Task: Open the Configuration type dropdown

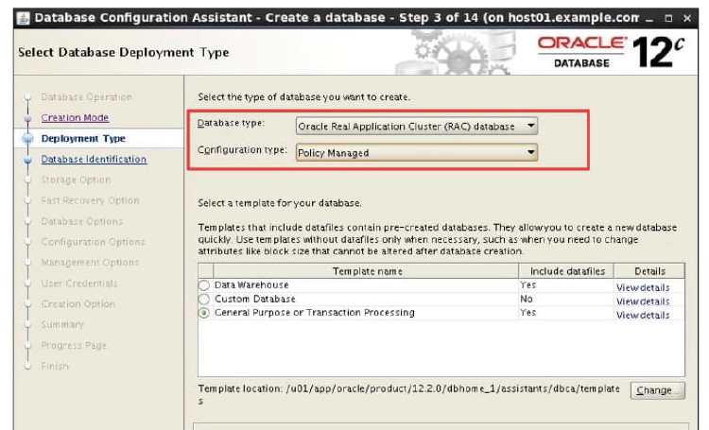Action: [417, 153]
